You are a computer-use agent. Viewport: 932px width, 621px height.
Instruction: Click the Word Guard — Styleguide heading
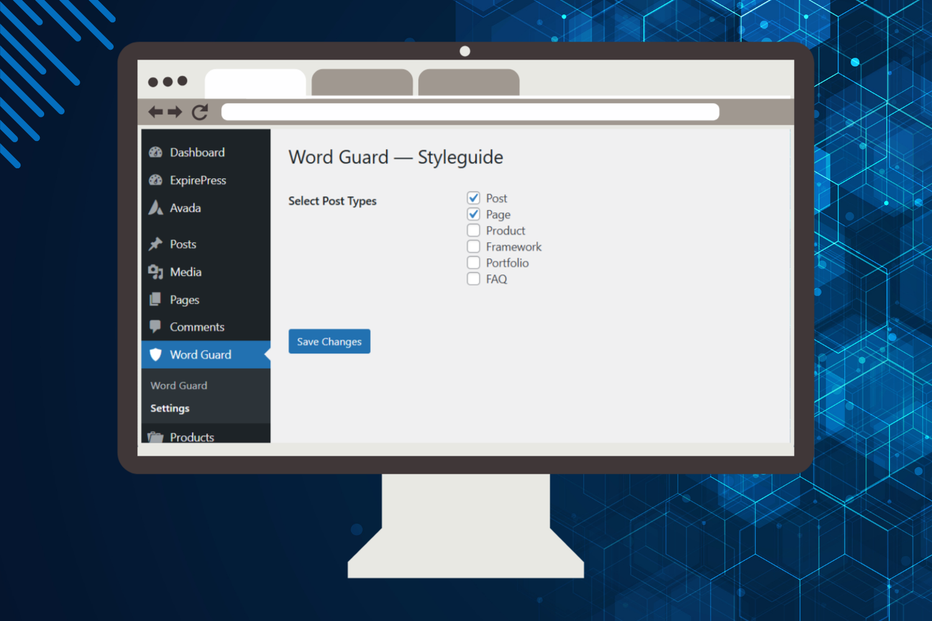click(x=396, y=158)
